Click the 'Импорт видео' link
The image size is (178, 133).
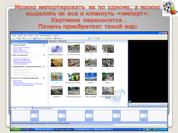pyautogui.click(x=17, y=49)
